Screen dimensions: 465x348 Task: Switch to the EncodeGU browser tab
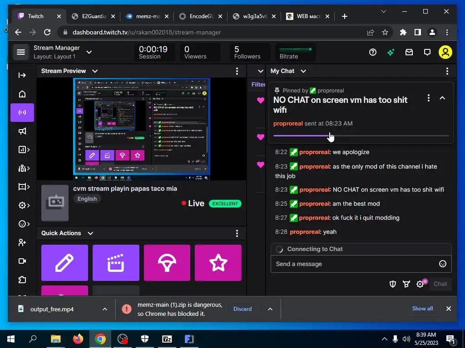pos(200,16)
